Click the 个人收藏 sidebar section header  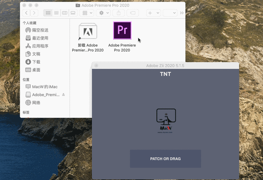pos(30,23)
